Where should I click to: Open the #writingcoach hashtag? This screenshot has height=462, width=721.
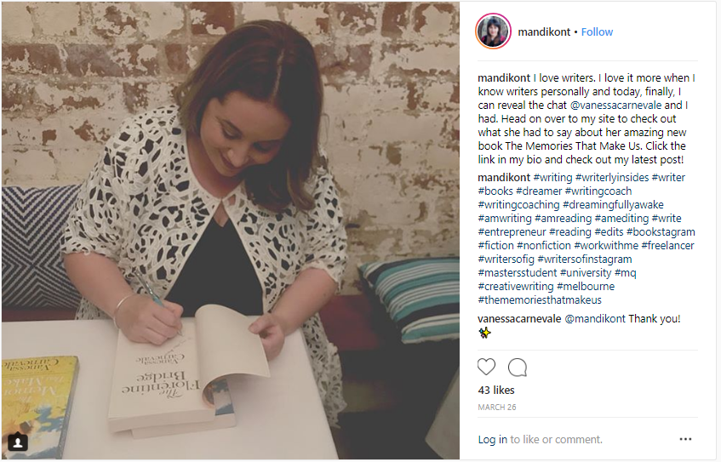(598, 191)
